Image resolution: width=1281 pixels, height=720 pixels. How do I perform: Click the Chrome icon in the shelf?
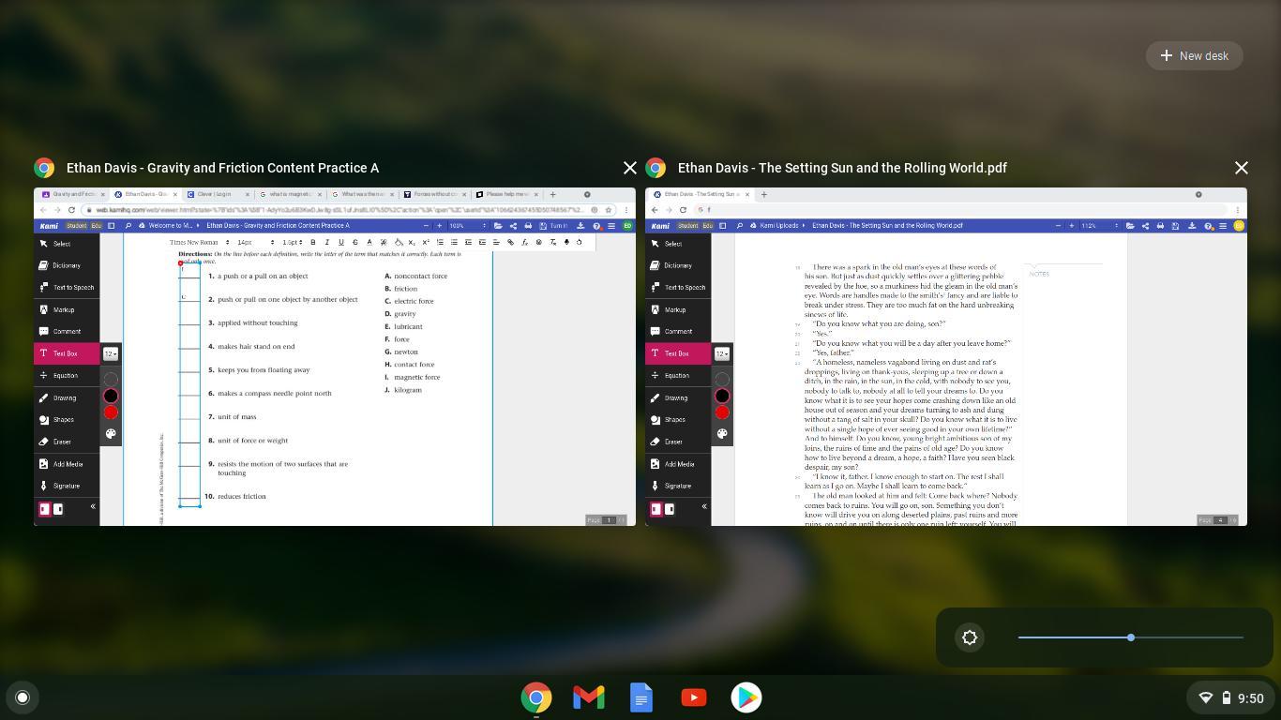coord(536,697)
